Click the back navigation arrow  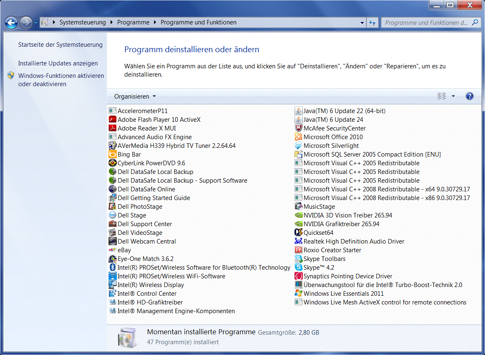pyautogui.click(x=11, y=22)
